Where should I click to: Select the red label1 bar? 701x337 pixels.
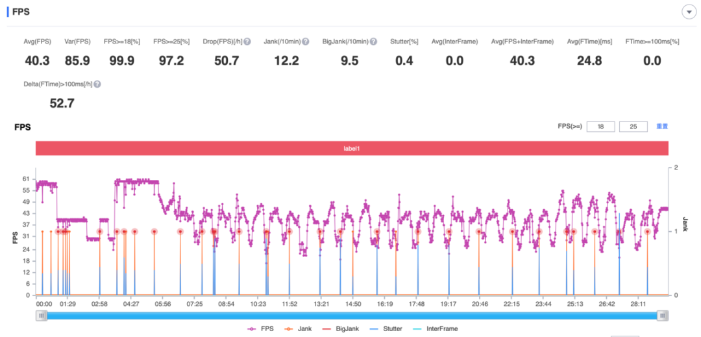coord(352,148)
